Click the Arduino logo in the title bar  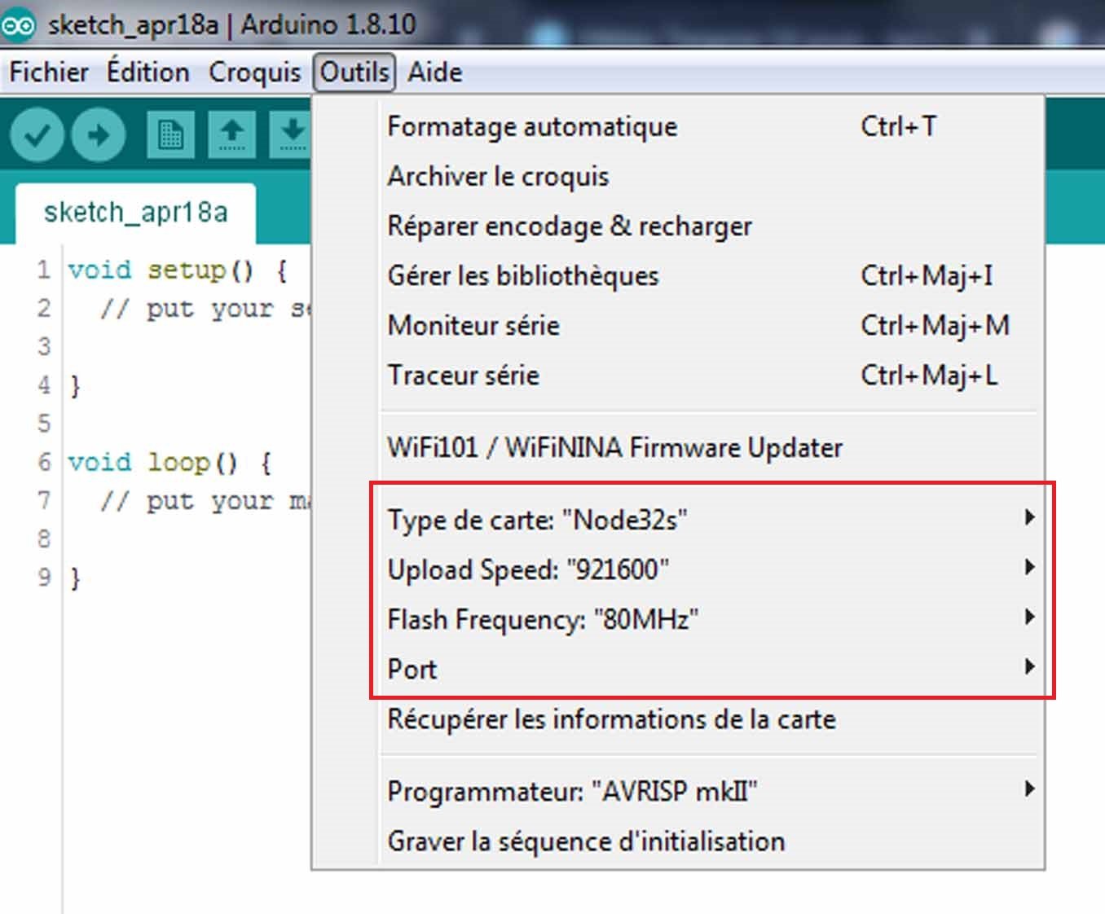tap(18, 25)
